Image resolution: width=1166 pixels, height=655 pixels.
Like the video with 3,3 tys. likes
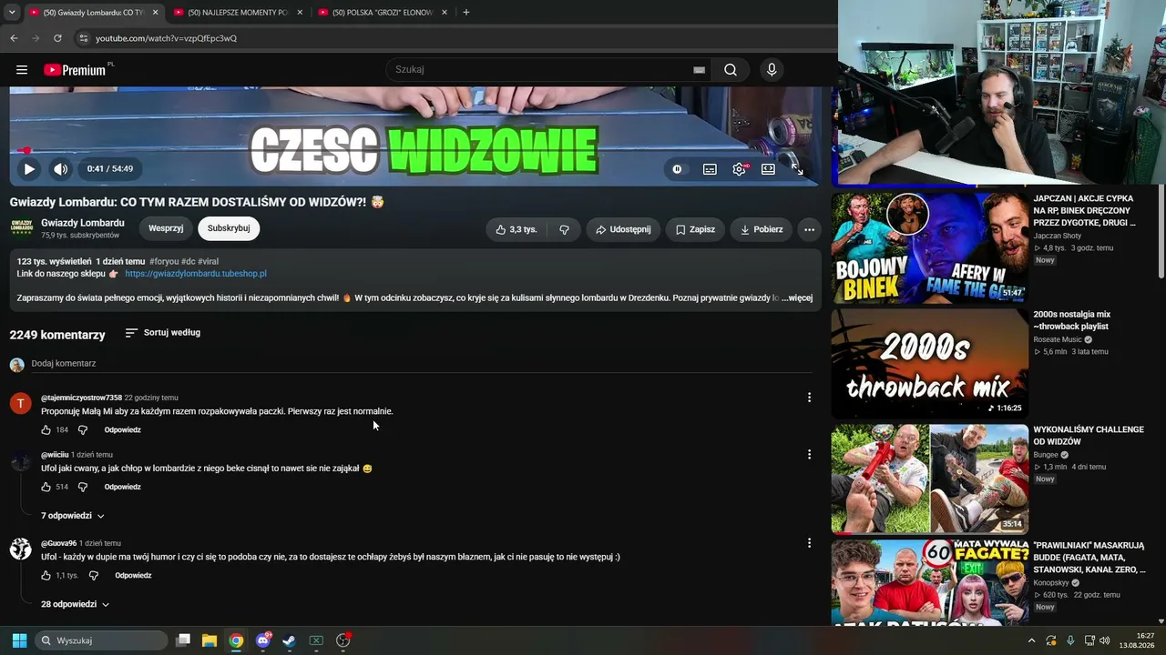pos(516,229)
